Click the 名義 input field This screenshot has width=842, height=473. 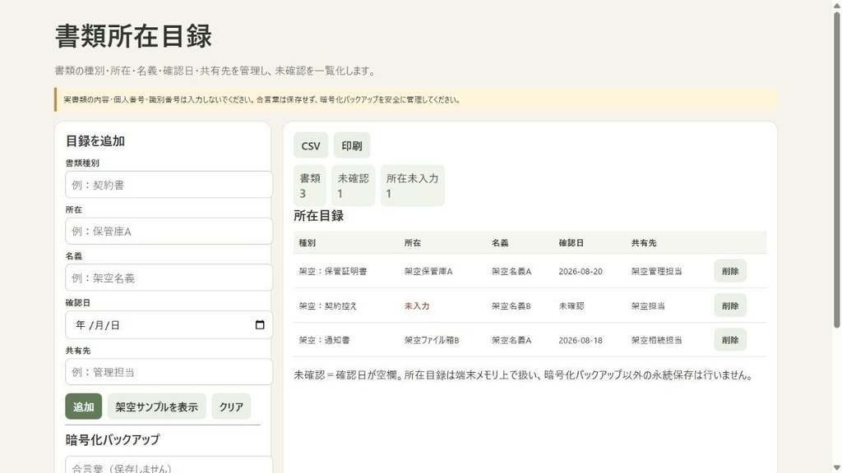click(x=169, y=278)
